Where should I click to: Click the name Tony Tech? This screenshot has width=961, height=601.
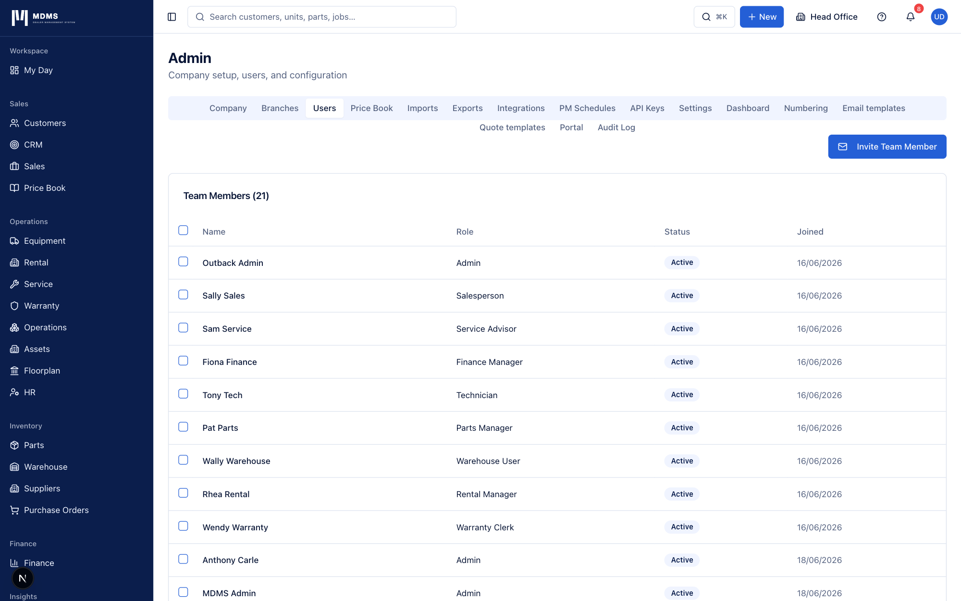pos(222,395)
